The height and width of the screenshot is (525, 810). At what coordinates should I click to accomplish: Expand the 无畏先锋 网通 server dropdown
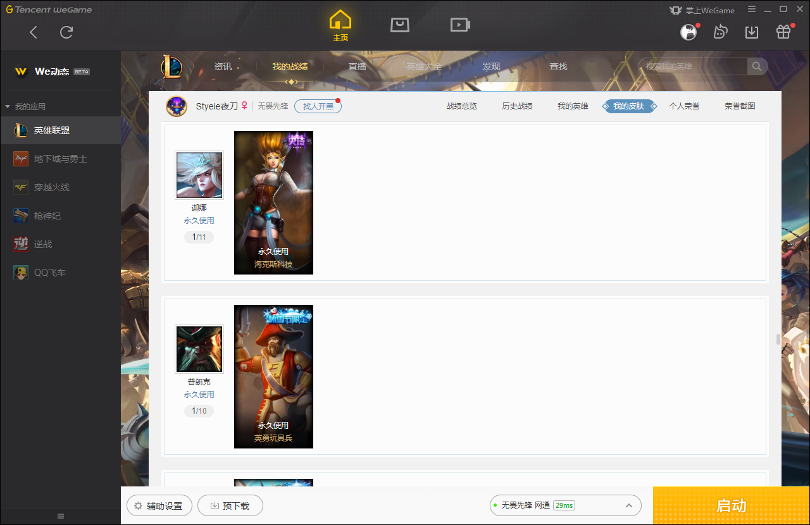566,505
